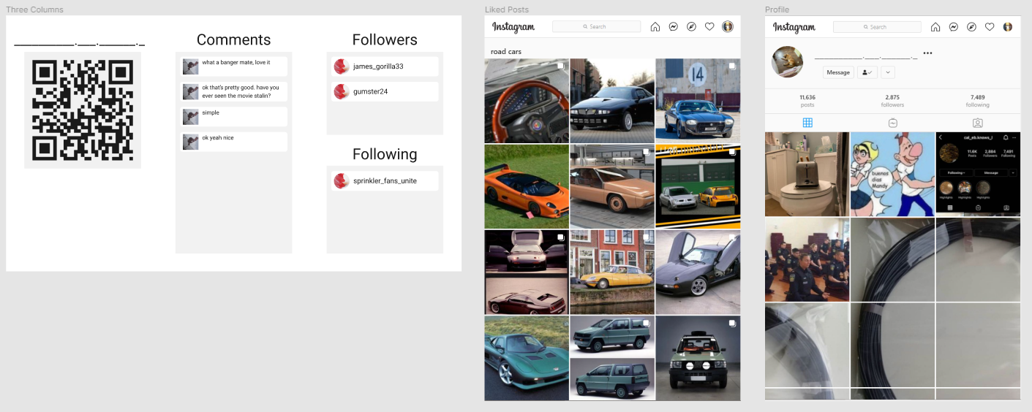Select the 'Profile' frame label
The image size is (1032, 412).
pyautogui.click(x=777, y=9)
